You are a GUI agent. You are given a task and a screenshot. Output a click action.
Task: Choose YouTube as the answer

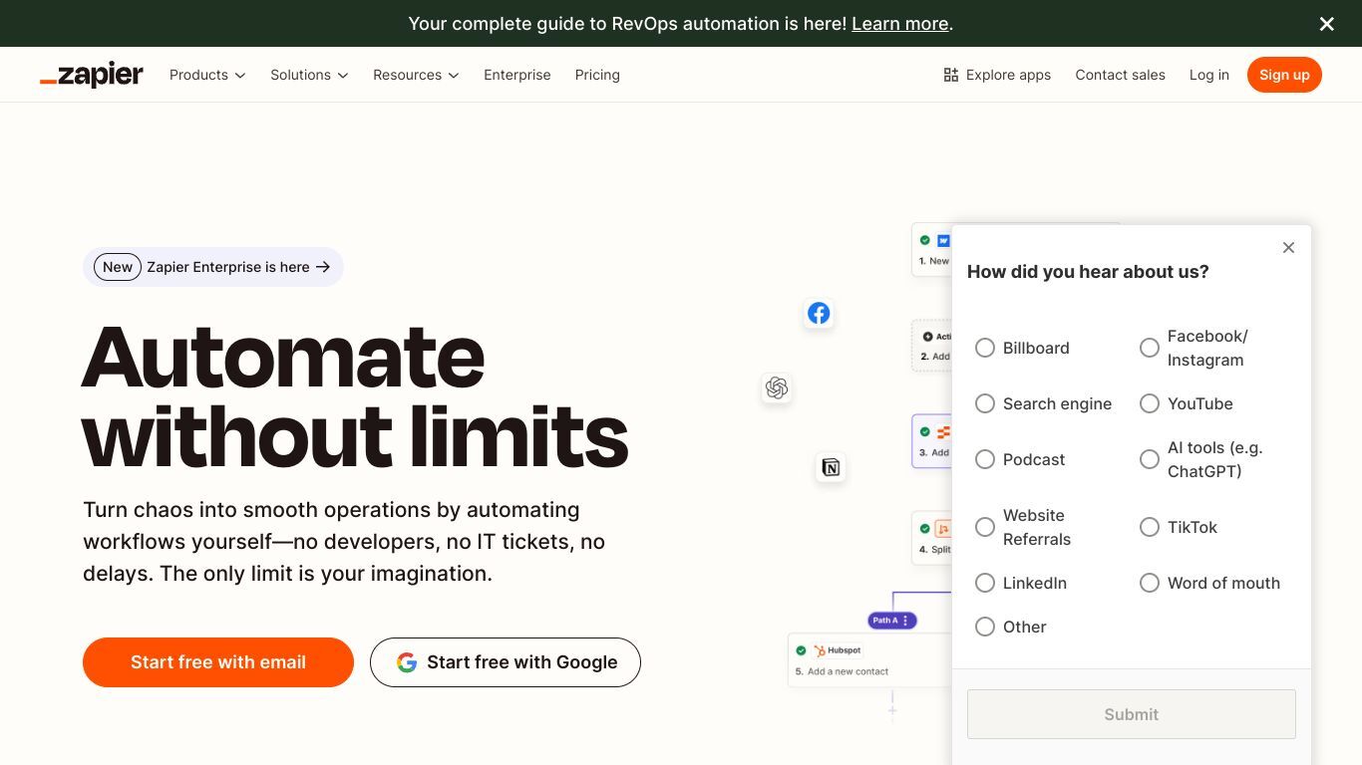[x=1150, y=403]
